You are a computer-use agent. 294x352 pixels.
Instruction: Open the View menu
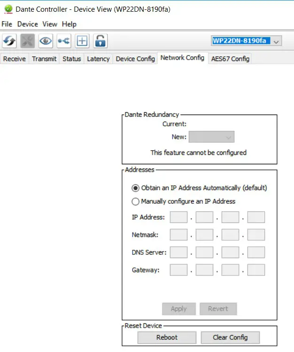(x=50, y=24)
